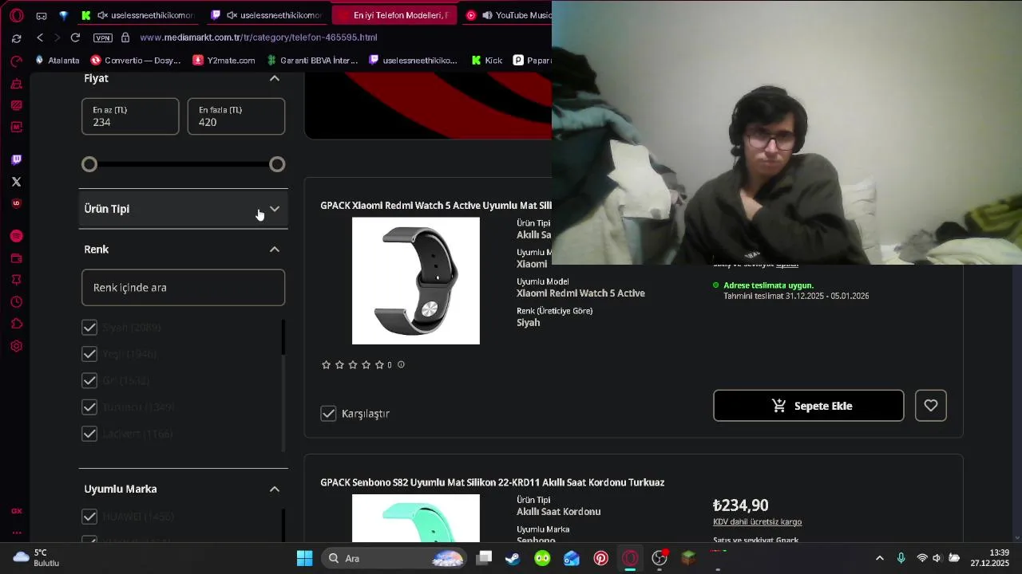Open GPACK Senbono S82 product title
This screenshot has width=1022, height=574.
[492, 482]
